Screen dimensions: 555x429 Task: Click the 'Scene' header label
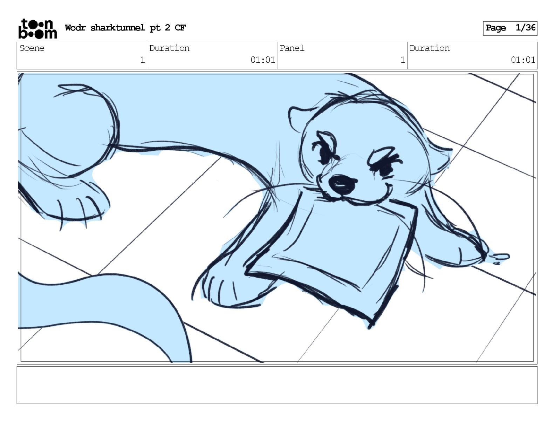pyautogui.click(x=32, y=48)
